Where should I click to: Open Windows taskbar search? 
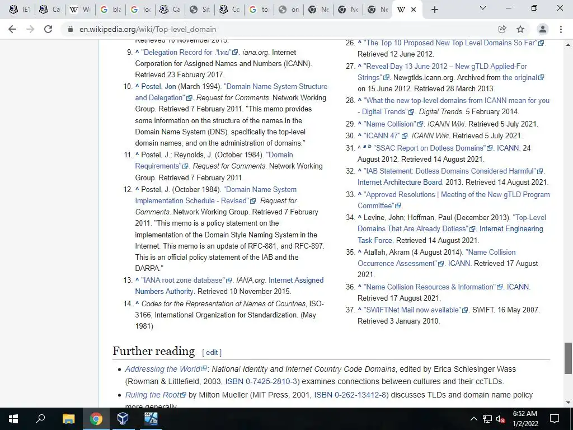40,419
